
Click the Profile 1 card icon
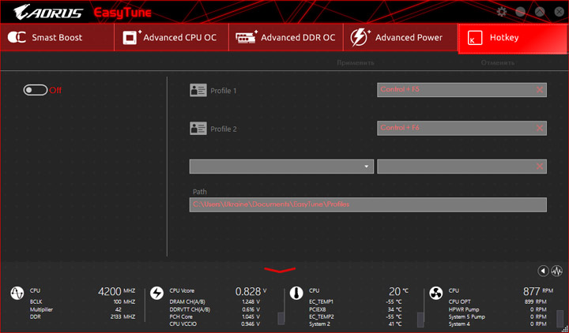[x=198, y=90]
